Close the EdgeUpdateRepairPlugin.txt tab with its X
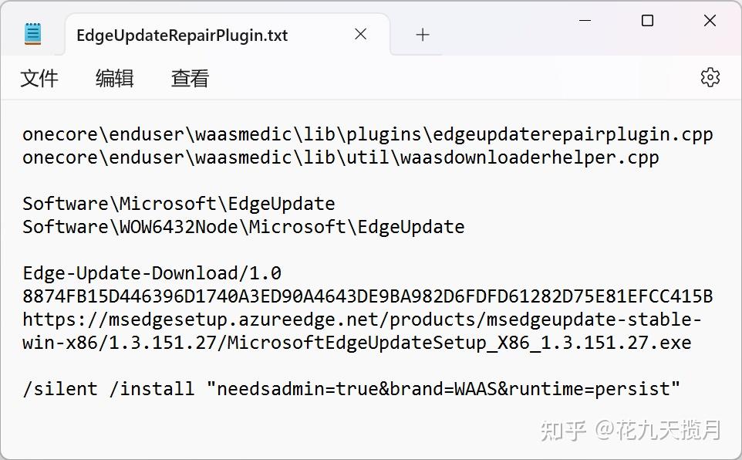 pos(359,34)
